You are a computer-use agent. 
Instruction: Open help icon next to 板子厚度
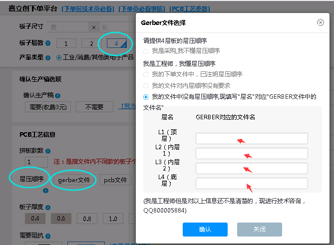[48, 207]
